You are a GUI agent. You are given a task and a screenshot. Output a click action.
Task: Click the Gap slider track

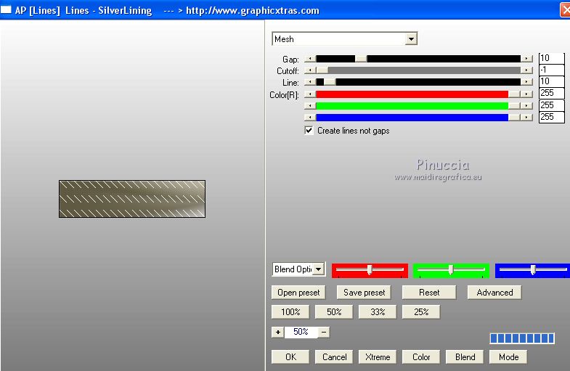coord(418,59)
